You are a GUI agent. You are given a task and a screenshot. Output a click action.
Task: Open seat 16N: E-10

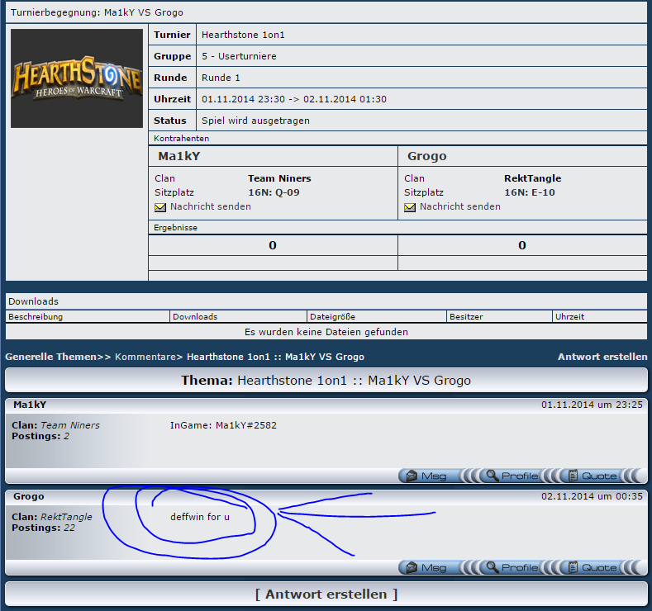(529, 192)
